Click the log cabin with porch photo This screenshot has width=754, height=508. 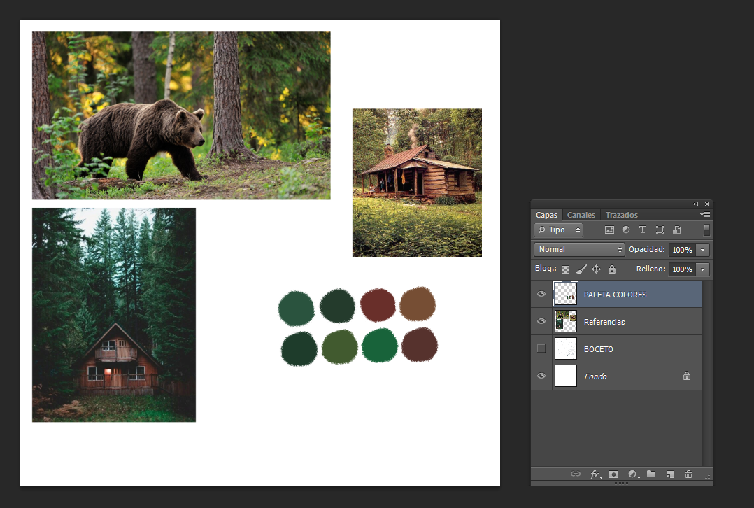pyautogui.click(x=417, y=183)
